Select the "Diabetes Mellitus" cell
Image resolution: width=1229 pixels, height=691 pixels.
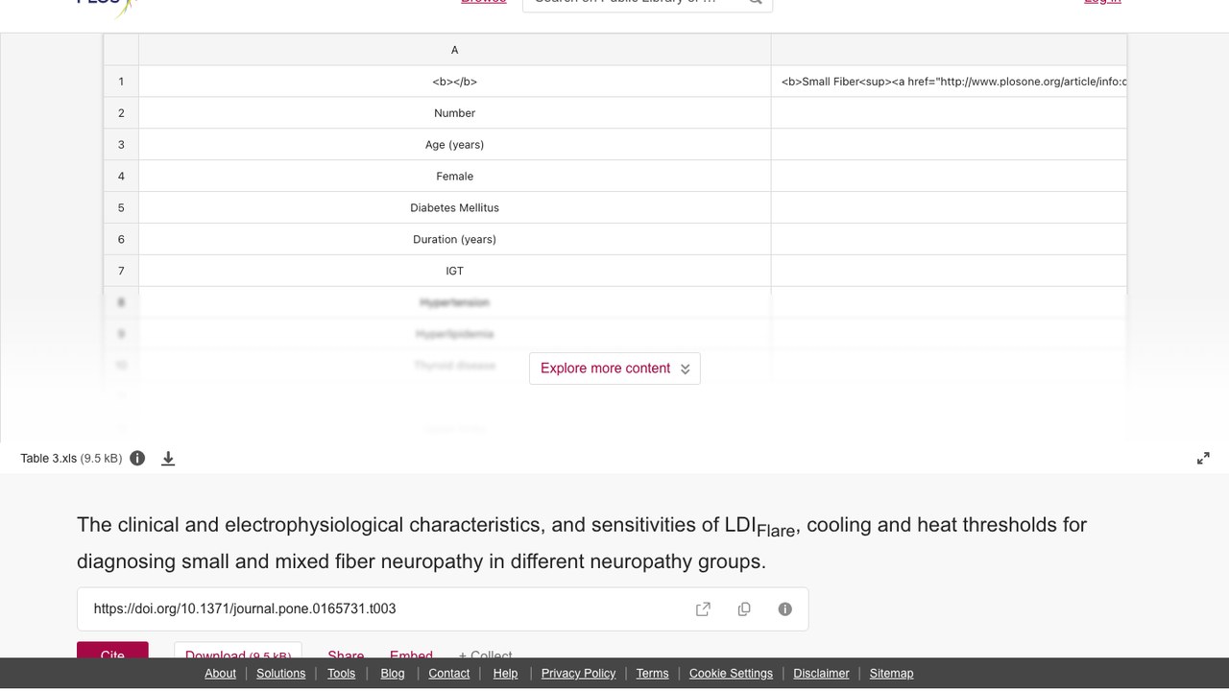[455, 208]
